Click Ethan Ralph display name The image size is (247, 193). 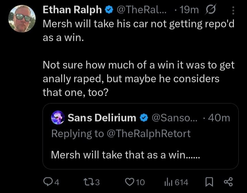click(72, 10)
